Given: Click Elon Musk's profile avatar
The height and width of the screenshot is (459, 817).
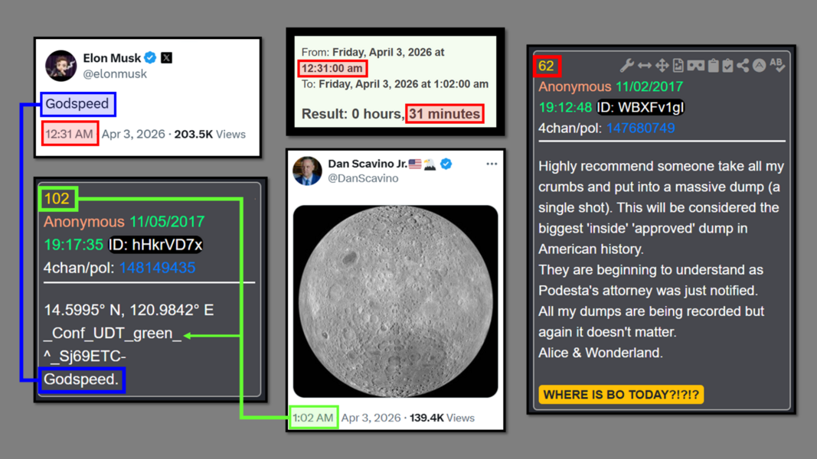Looking at the screenshot, I should point(60,66).
